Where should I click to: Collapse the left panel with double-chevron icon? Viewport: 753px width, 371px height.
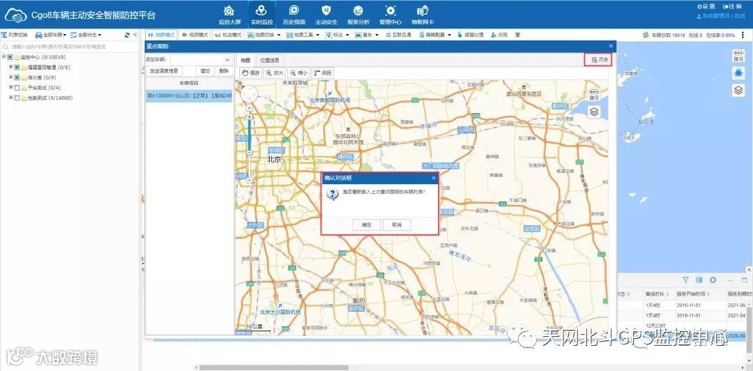pyautogui.click(x=135, y=35)
